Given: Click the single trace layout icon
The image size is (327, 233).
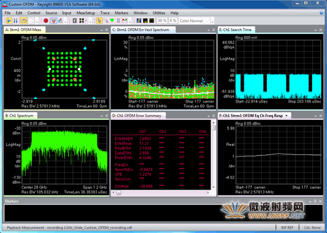Looking at the screenshot, I should (75, 21).
